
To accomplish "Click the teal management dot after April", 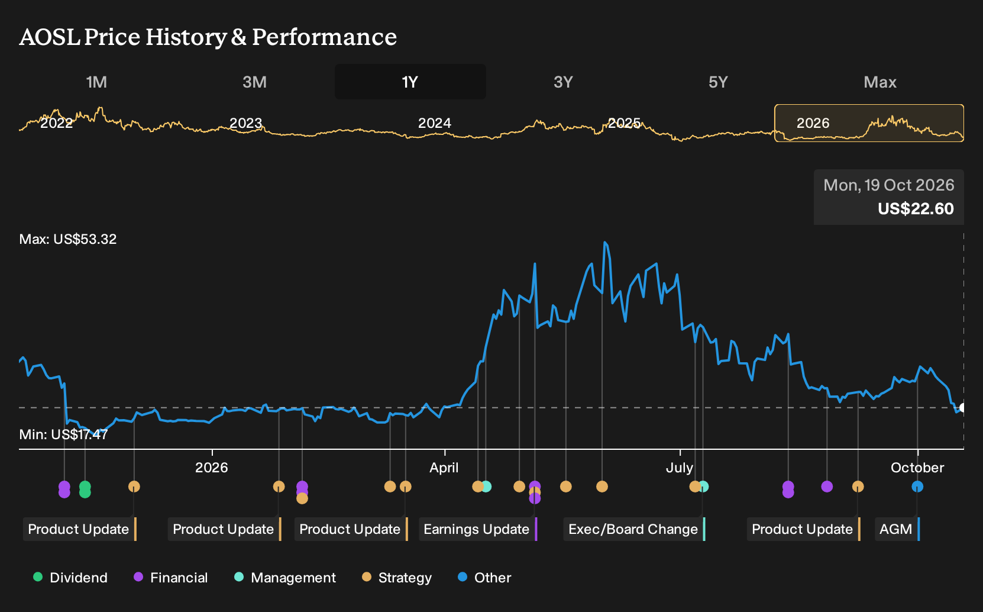I will 486,487.
